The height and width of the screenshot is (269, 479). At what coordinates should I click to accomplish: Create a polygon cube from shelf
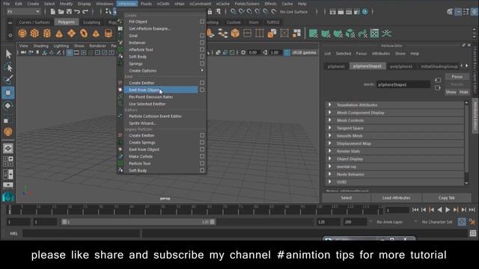34,33
